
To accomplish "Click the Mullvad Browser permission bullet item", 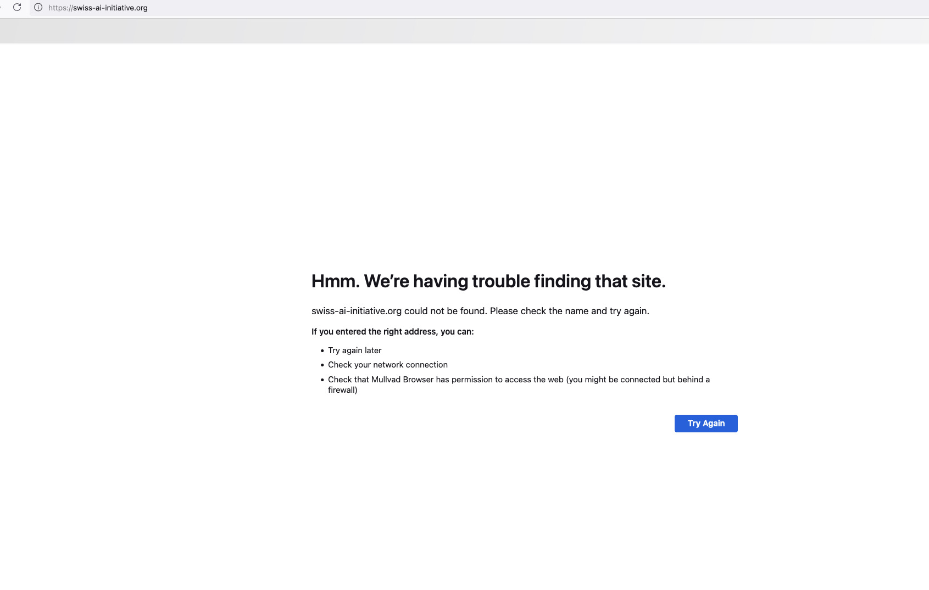I will pyautogui.click(x=519, y=385).
